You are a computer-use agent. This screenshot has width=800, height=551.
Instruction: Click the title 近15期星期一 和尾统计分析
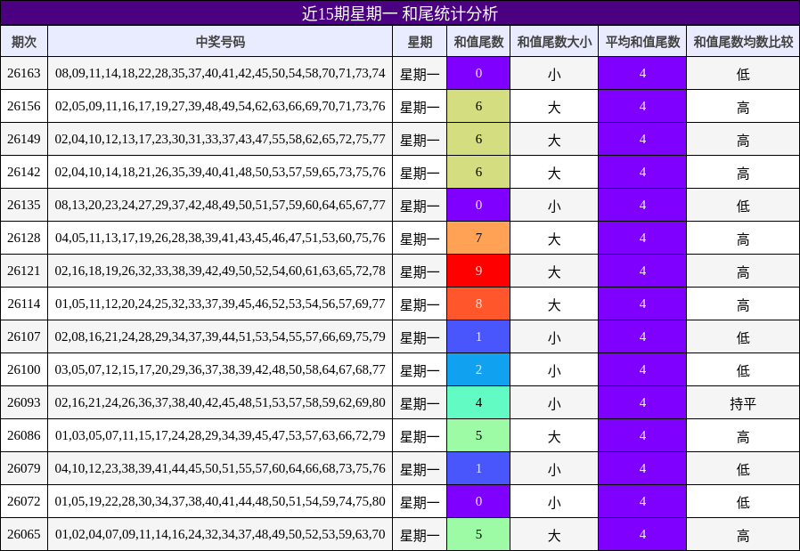click(399, 13)
